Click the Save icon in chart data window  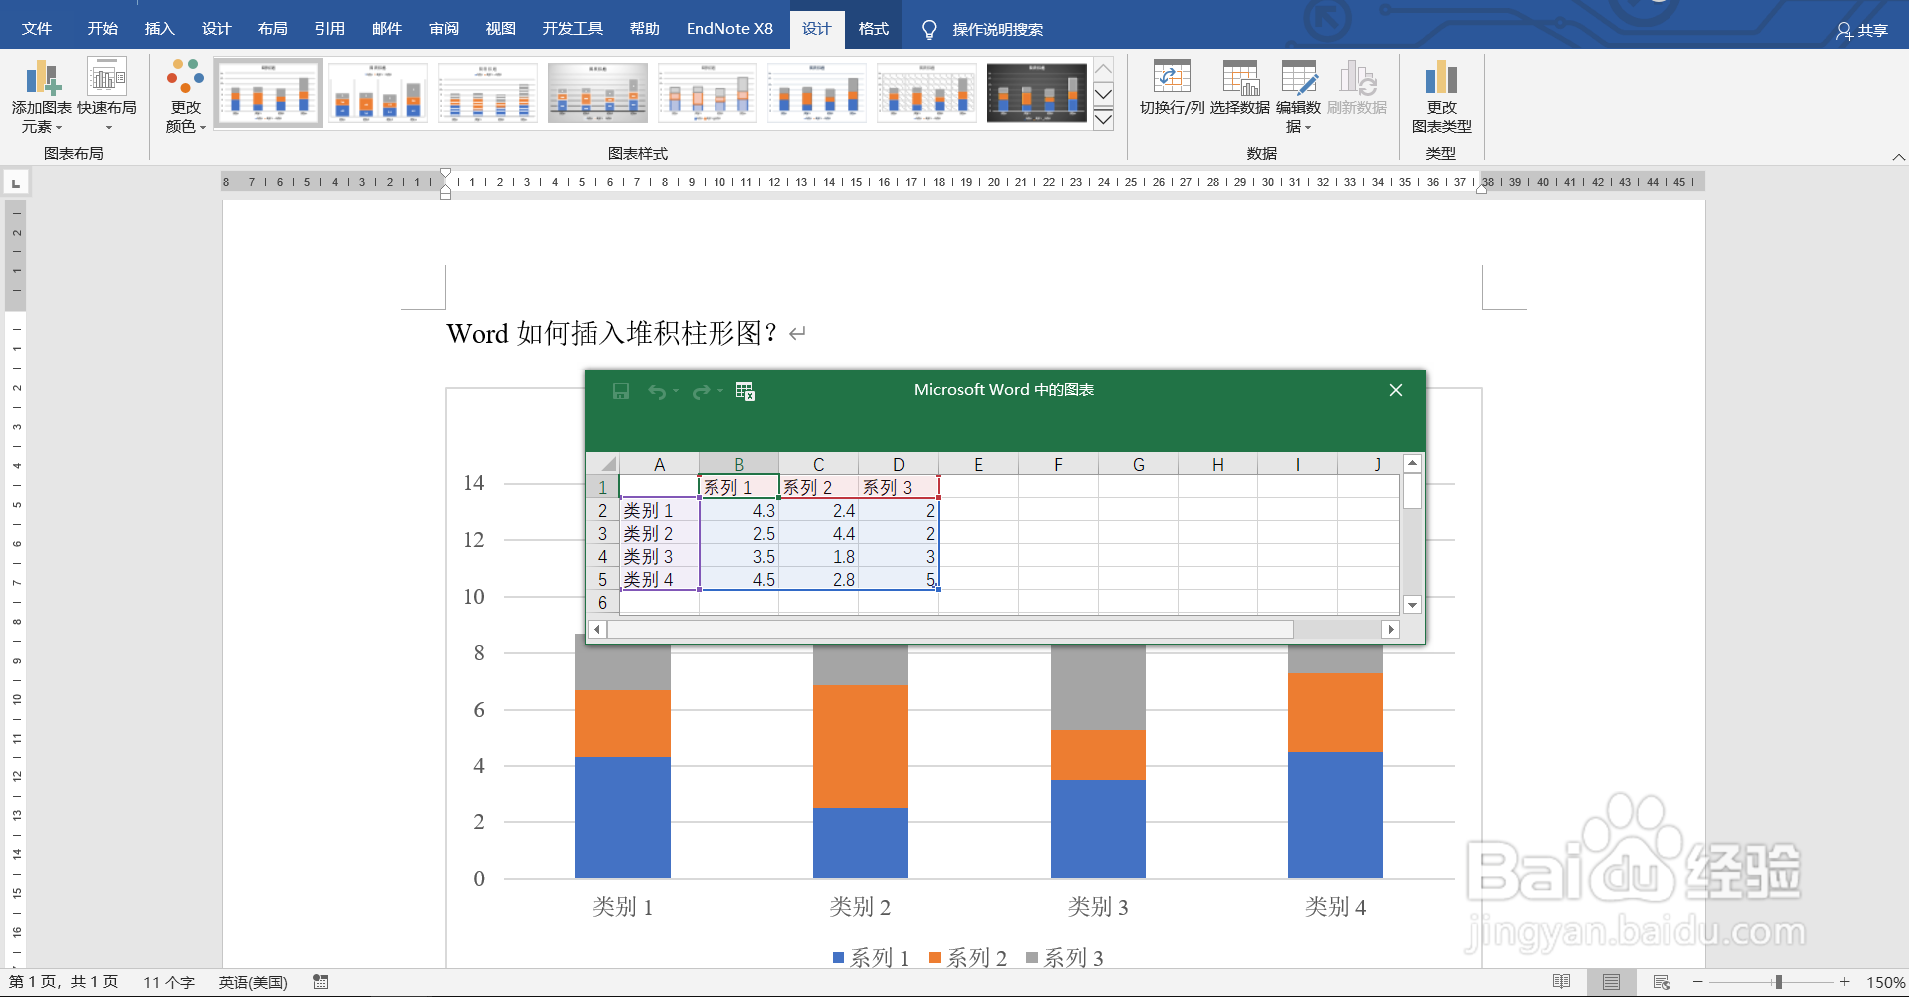click(x=621, y=391)
